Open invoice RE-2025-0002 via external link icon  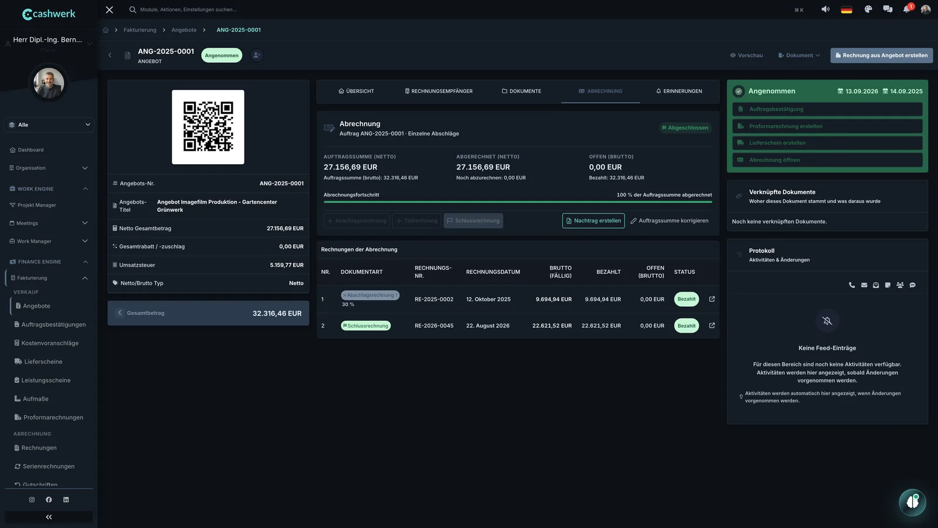712,299
